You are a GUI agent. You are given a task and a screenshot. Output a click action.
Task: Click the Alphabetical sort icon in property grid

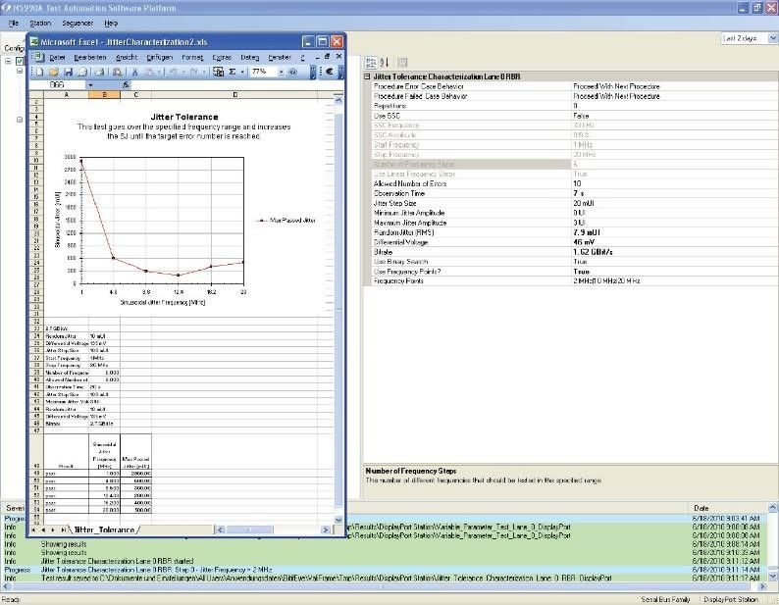385,63
